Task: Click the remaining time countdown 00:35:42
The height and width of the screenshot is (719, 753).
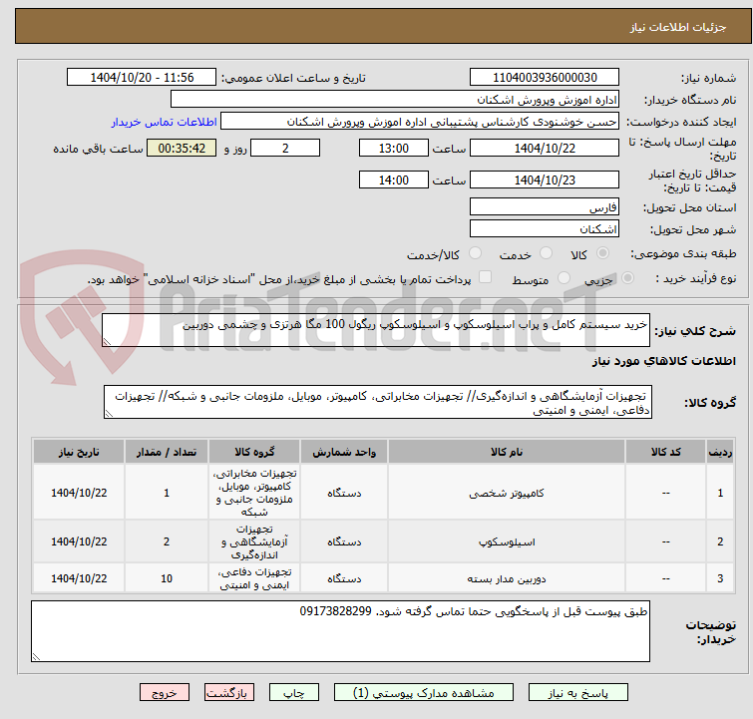Action: 182,148
